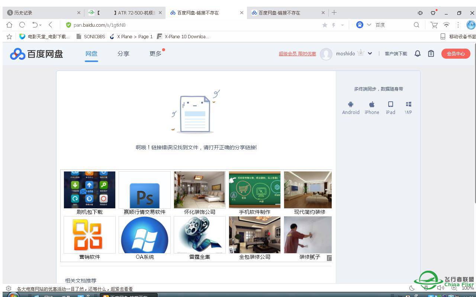This screenshot has height=297, width=476.
Task: Bookmark page with address bar star icon
Action: click(x=325, y=25)
